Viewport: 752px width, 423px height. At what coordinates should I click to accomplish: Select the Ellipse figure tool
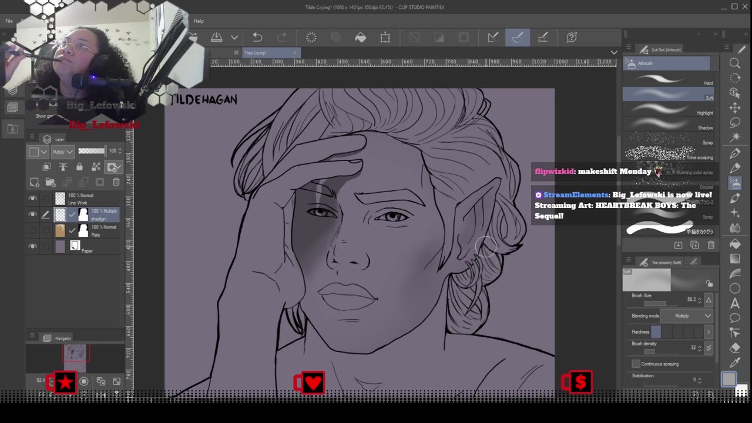735,288
